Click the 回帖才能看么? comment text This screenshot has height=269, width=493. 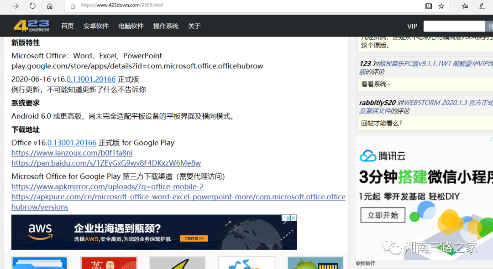(x=381, y=124)
